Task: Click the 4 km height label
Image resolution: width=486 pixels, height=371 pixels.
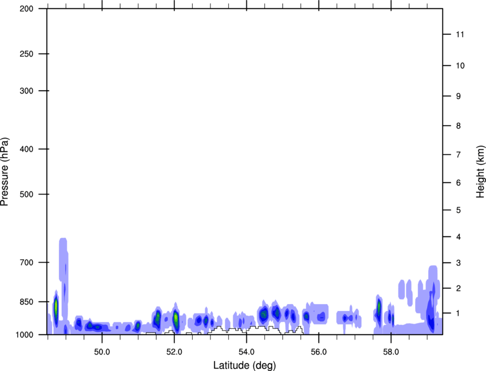Action: [459, 237]
